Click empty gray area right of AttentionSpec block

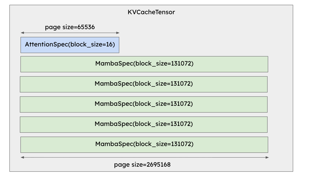coord(193,45)
